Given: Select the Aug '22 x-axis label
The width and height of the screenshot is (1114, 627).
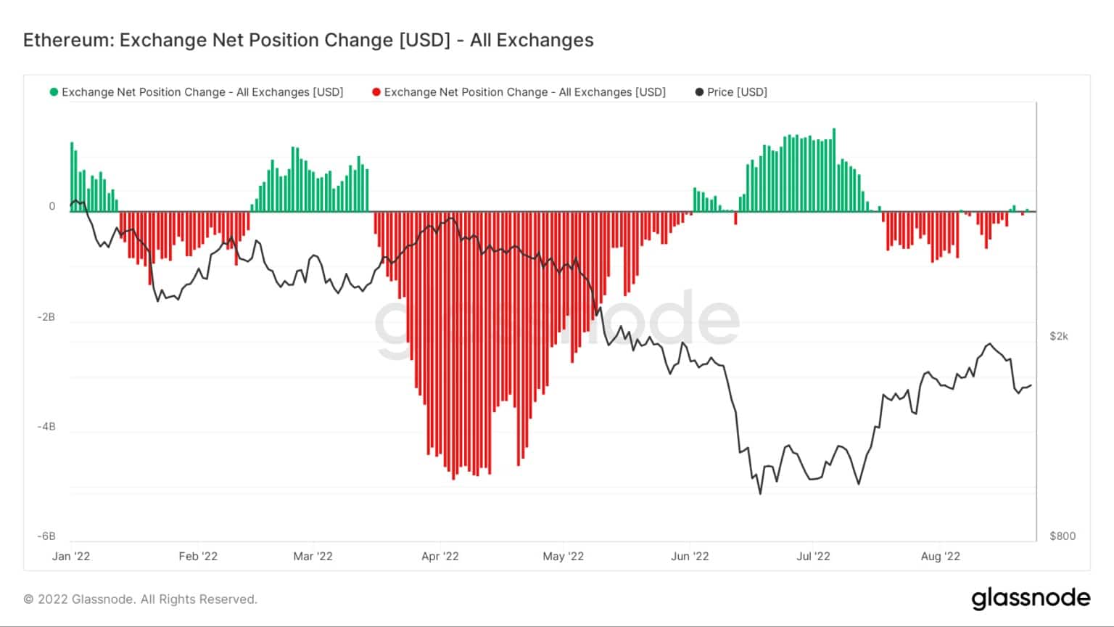Looking at the screenshot, I should 941,557.
